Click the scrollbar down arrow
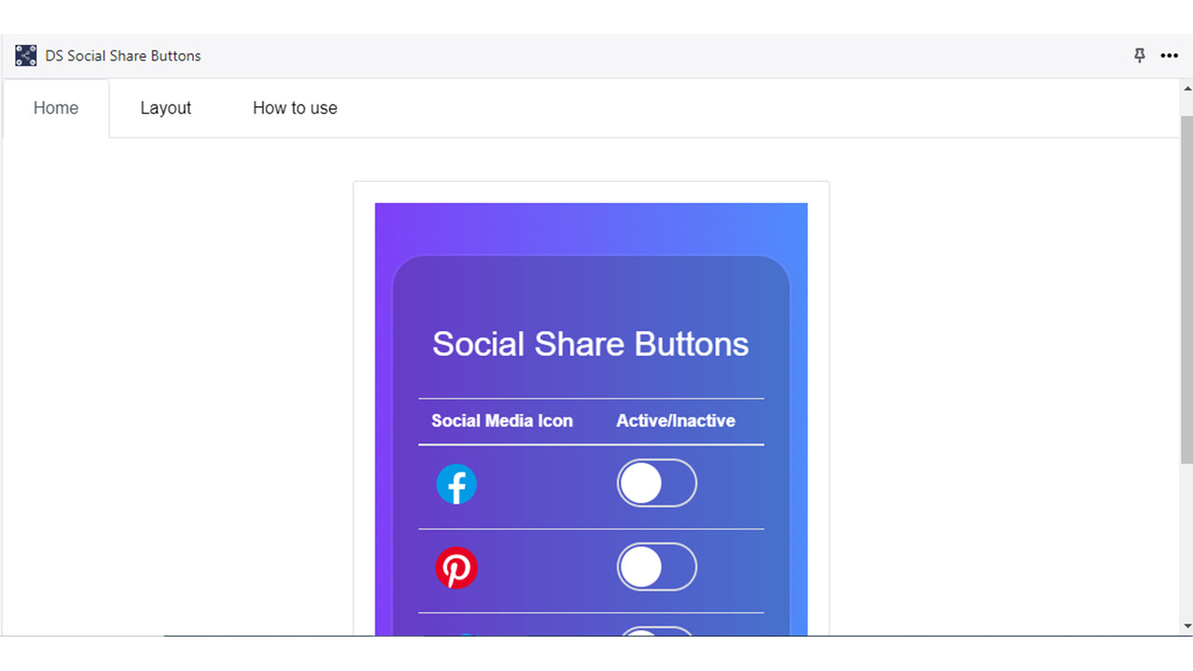Screen dimensions: 1193x671 (1186, 627)
